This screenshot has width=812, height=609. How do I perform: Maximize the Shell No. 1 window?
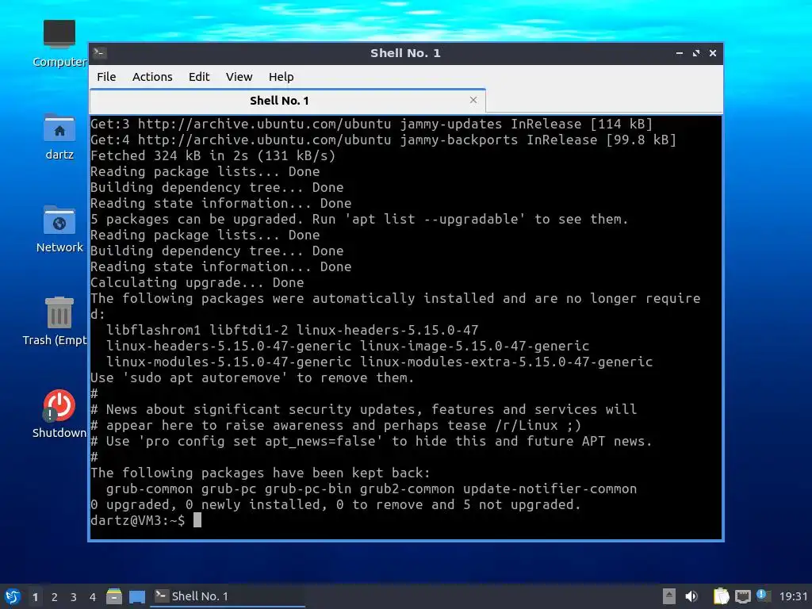[696, 53]
